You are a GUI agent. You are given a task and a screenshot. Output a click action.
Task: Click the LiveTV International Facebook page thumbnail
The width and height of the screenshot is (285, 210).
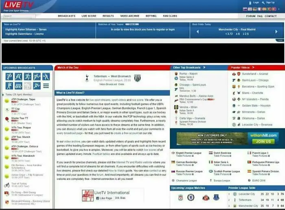(x=88, y=195)
